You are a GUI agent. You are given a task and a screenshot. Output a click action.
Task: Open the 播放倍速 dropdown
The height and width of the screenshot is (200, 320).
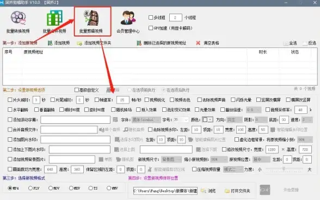[254, 110]
